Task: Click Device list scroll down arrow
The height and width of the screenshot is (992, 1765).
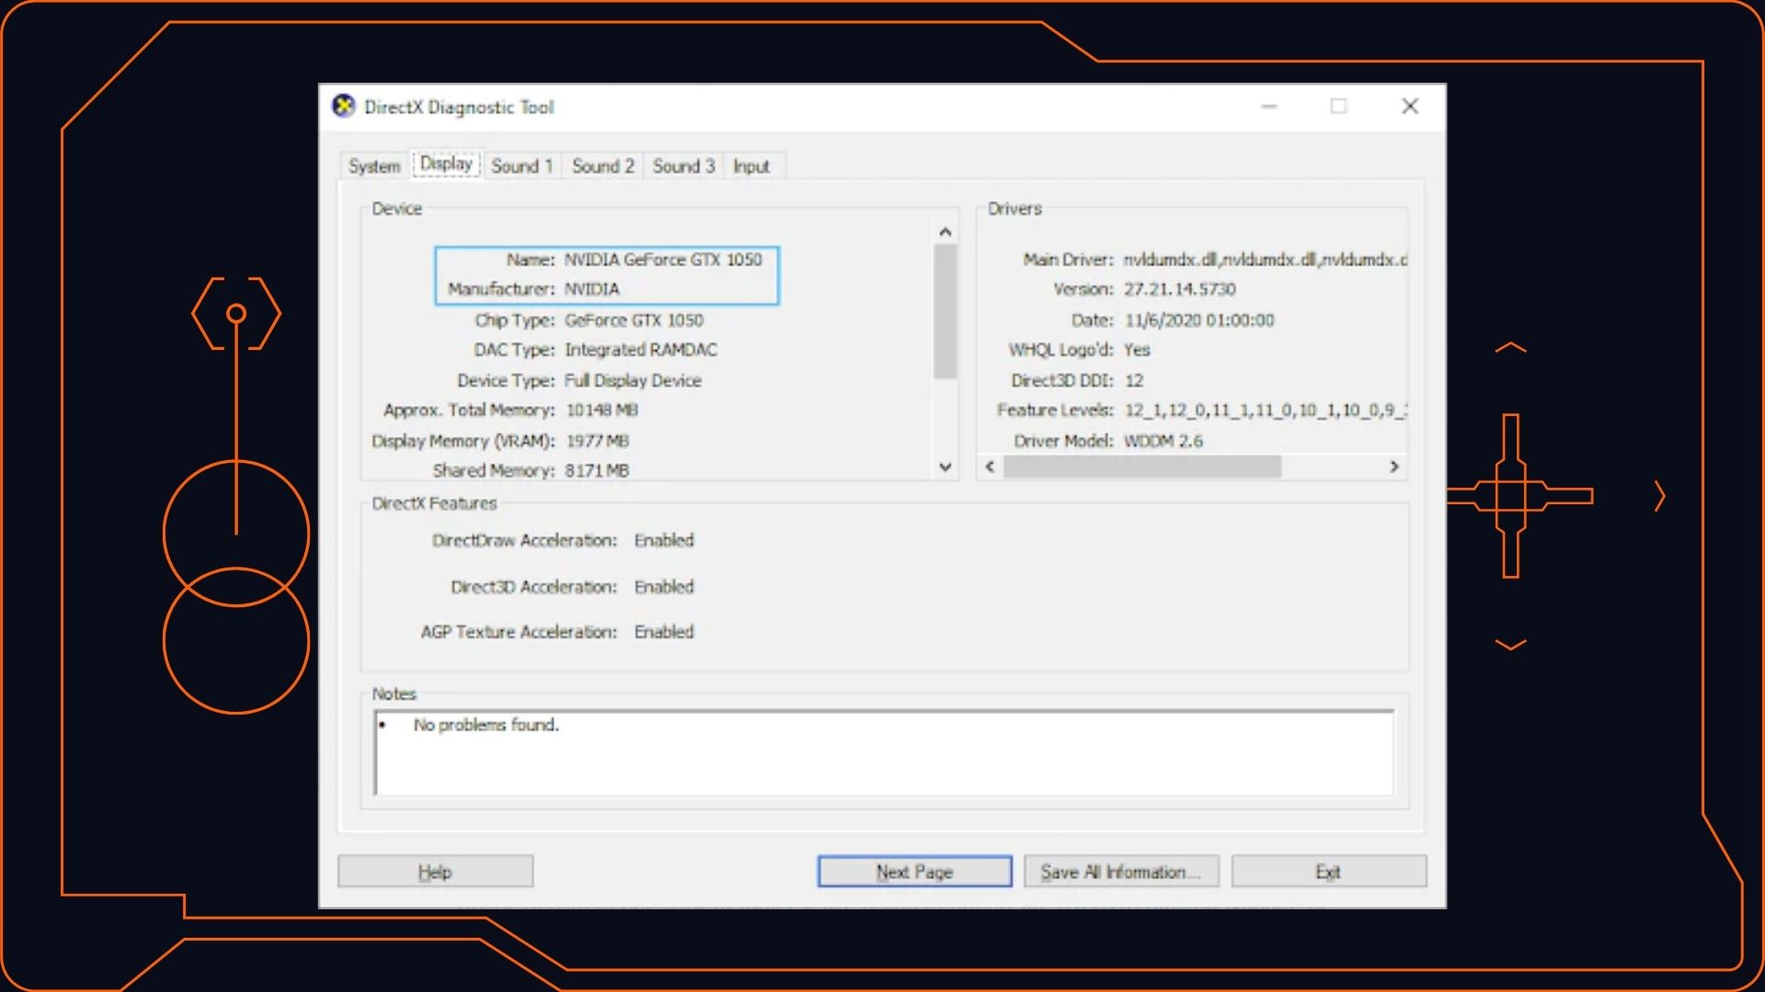Action: pyautogui.click(x=945, y=467)
